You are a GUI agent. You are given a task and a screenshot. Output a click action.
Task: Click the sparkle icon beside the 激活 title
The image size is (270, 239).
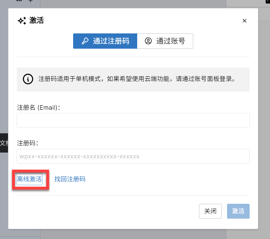[22, 21]
